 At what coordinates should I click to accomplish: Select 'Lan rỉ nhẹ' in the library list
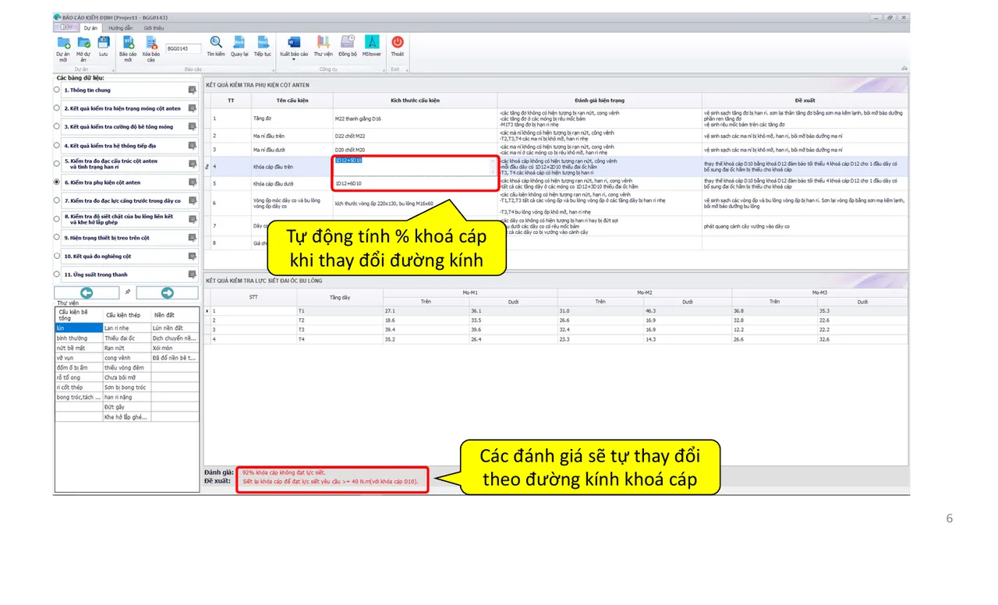[126, 328]
